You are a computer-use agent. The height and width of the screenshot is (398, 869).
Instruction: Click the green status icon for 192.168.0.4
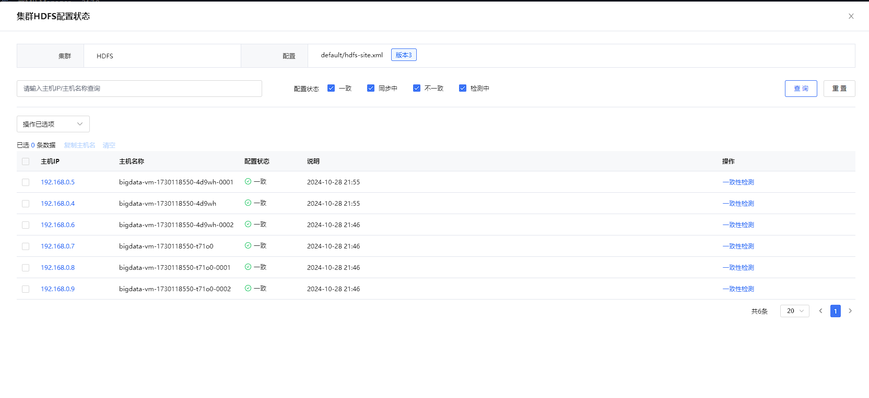pos(248,203)
